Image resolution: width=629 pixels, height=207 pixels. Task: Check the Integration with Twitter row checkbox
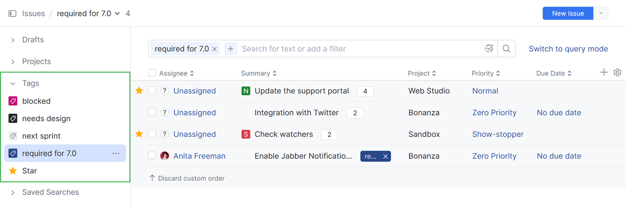(x=152, y=112)
